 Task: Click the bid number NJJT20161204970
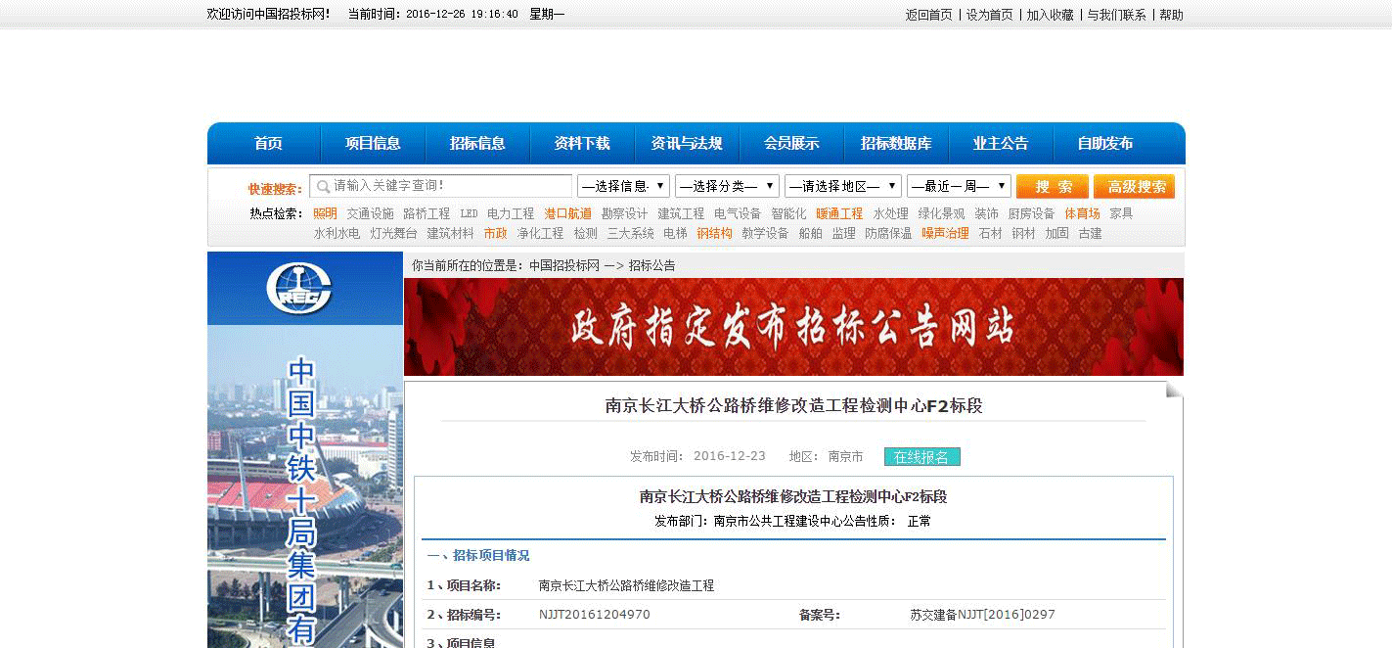click(x=595, y=615)
